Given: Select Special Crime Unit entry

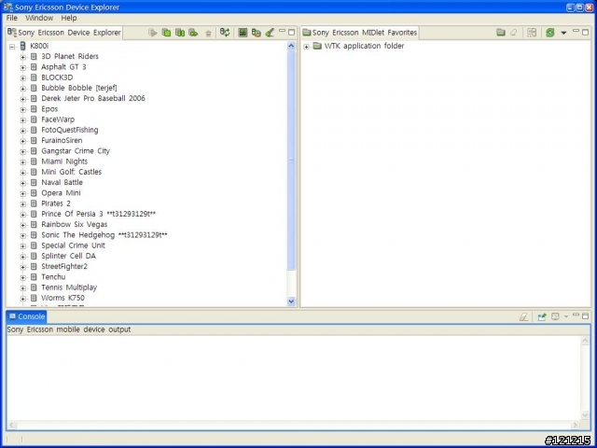Looking at the screenshot, I should click(73, 245).
